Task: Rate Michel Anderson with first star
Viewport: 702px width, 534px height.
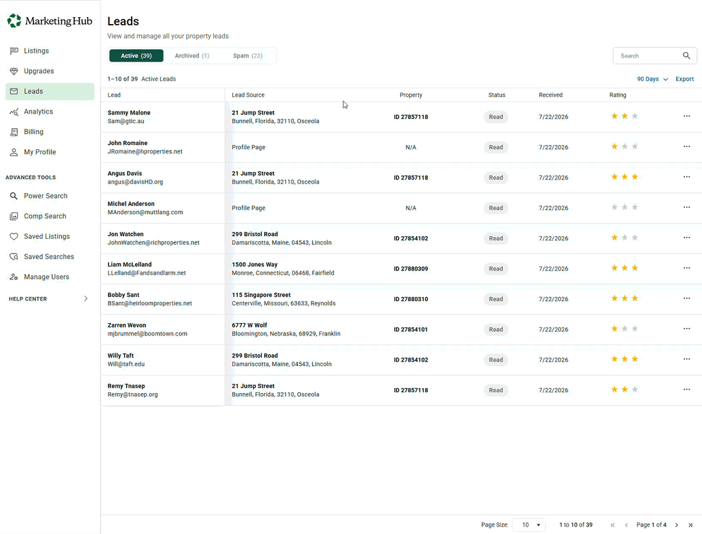Action: point(614,207)
